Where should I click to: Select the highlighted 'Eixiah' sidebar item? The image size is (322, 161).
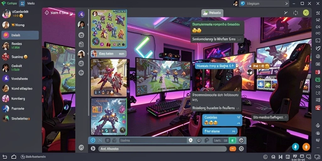tap(20, 35)
